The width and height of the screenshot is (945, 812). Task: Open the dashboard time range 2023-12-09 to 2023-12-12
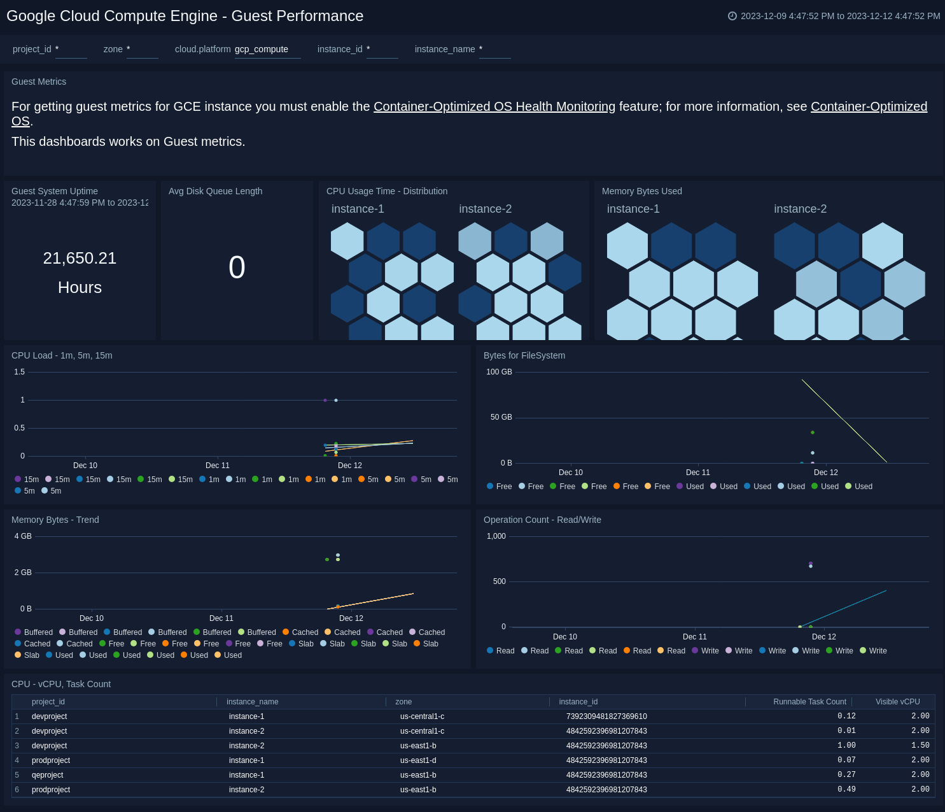coord(840,16)
